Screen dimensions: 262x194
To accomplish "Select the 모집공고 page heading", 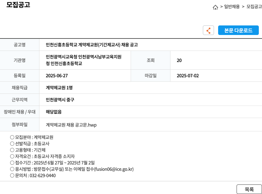I will (18, 5).
